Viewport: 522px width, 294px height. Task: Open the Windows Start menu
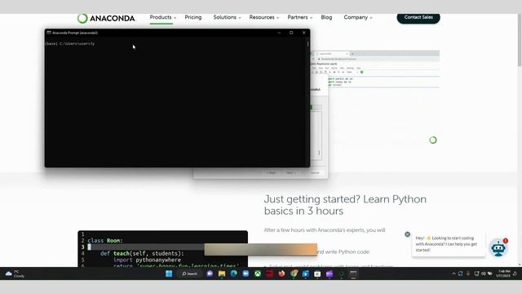[x=169, y=274]
